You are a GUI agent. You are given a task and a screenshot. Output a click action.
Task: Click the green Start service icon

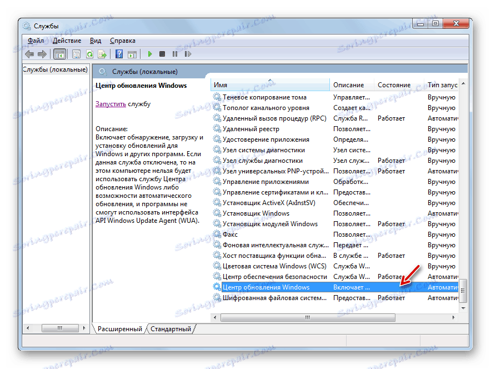coord(149,54)
